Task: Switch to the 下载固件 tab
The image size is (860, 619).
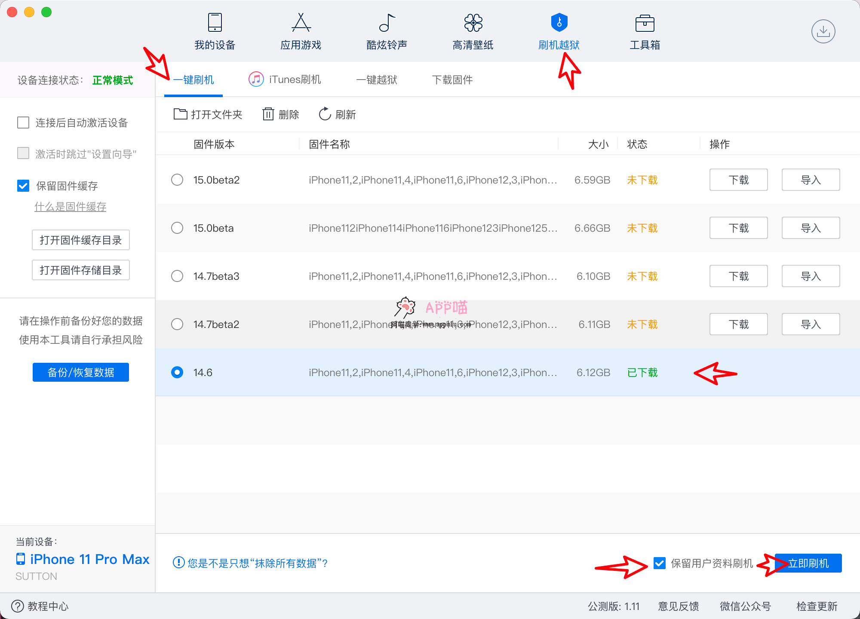Action: [x=452, y=80]
